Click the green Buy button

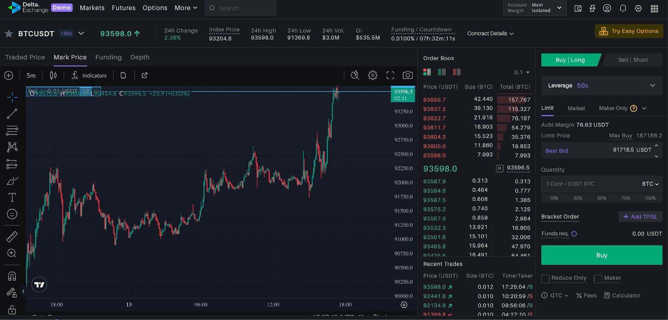[x=602, y=255]
